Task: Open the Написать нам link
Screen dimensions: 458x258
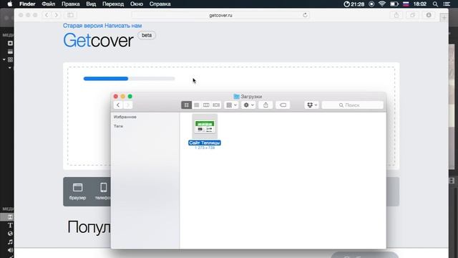Action: point(123,26)
